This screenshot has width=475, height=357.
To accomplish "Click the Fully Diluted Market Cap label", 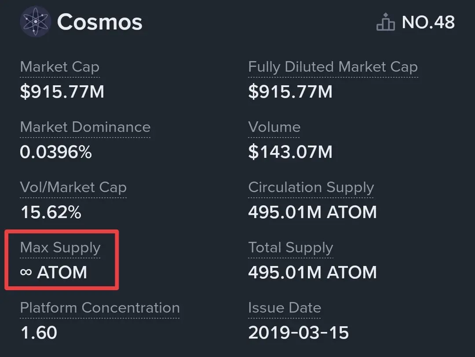I will coord(333,67).
